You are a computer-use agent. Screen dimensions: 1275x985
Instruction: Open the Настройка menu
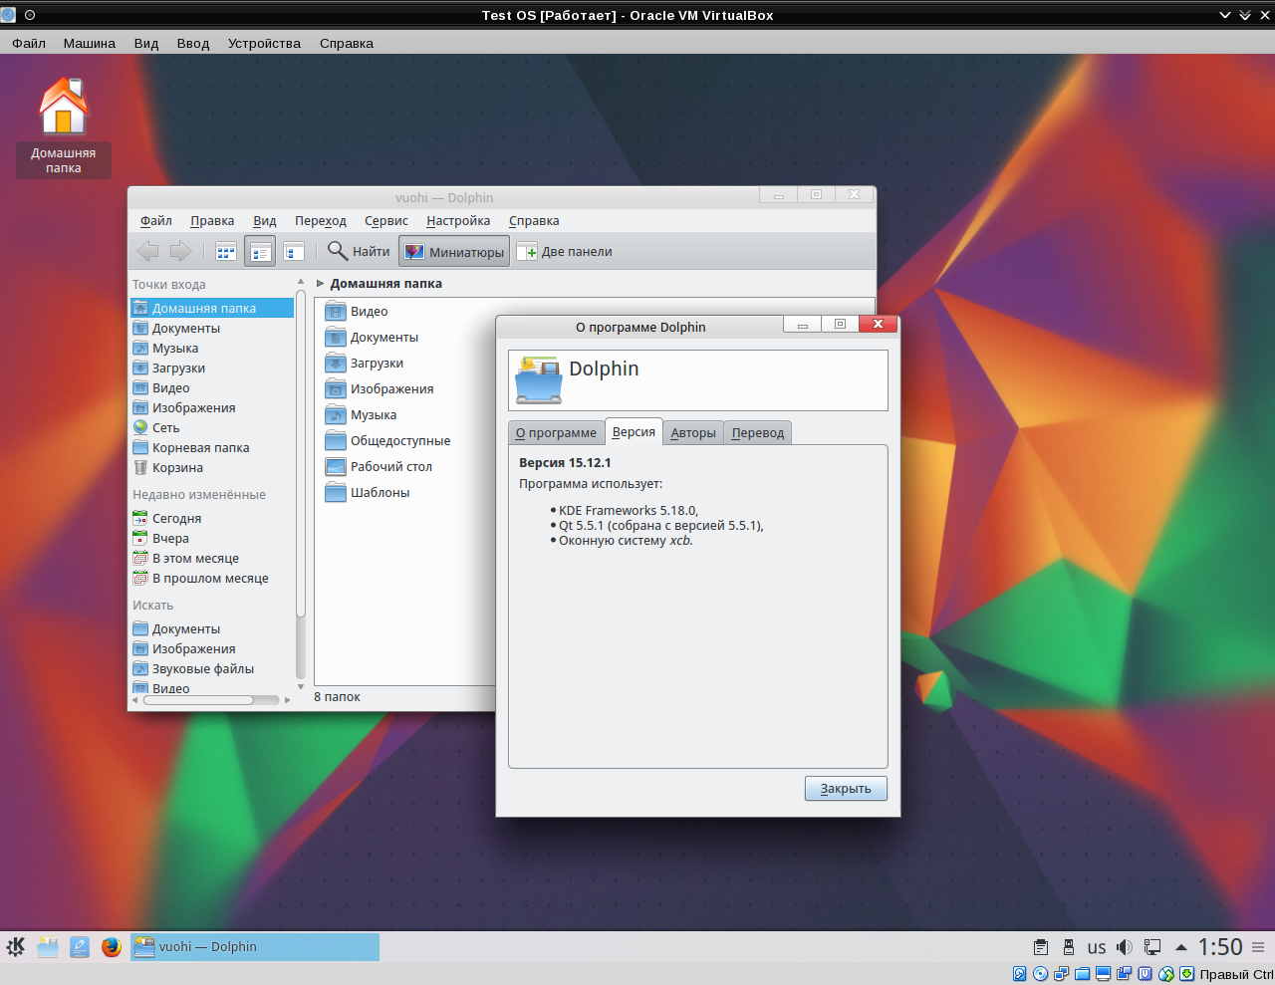point(458,221)
